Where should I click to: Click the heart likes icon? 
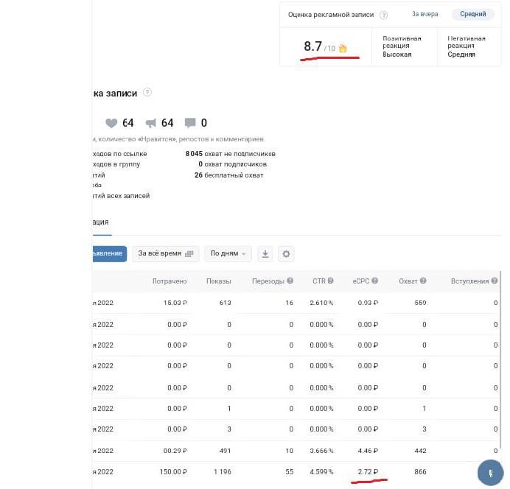tap(111, 123)
